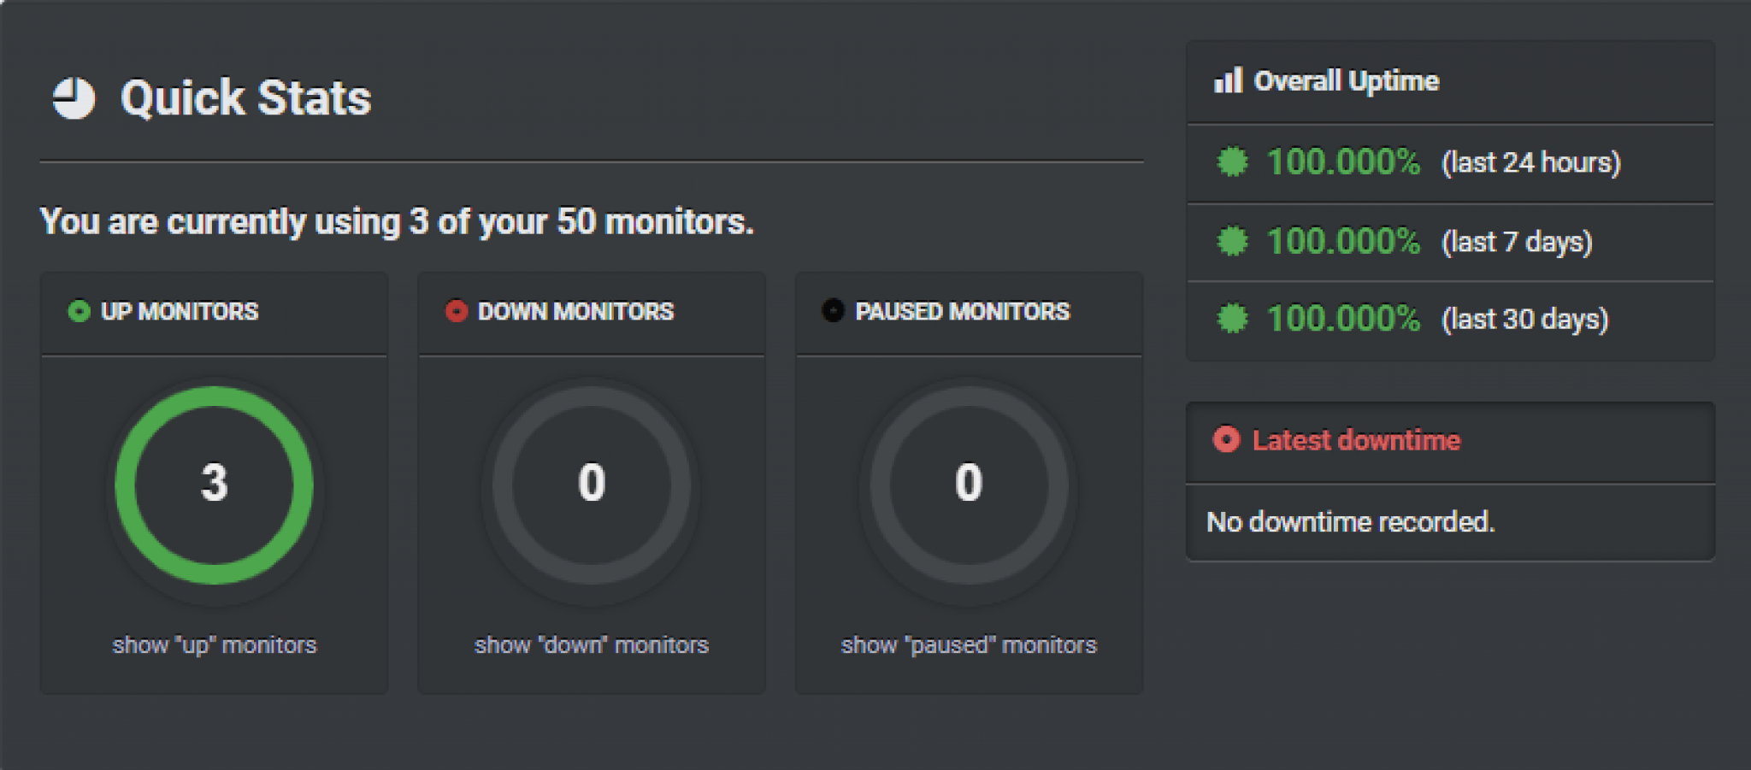The image size is (1751, 770).
Task: Click the Overall Uptime bar chart icon
Action: [1229, 81]
